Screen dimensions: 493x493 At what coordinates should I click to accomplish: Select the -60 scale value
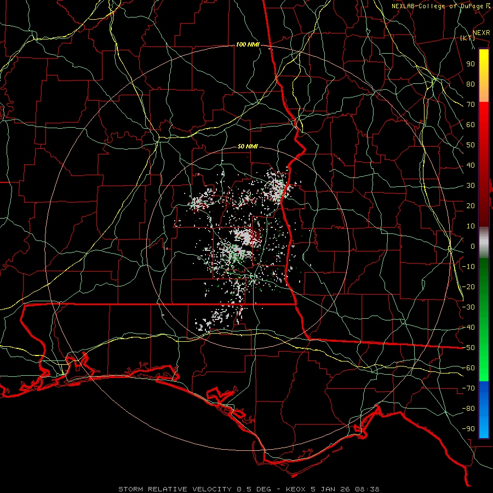pos(468,368)
